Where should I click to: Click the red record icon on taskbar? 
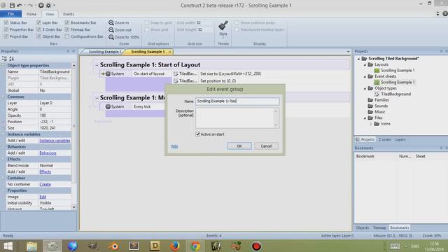pos(256,246)
